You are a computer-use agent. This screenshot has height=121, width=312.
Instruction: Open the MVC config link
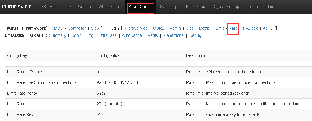(58, 28)
